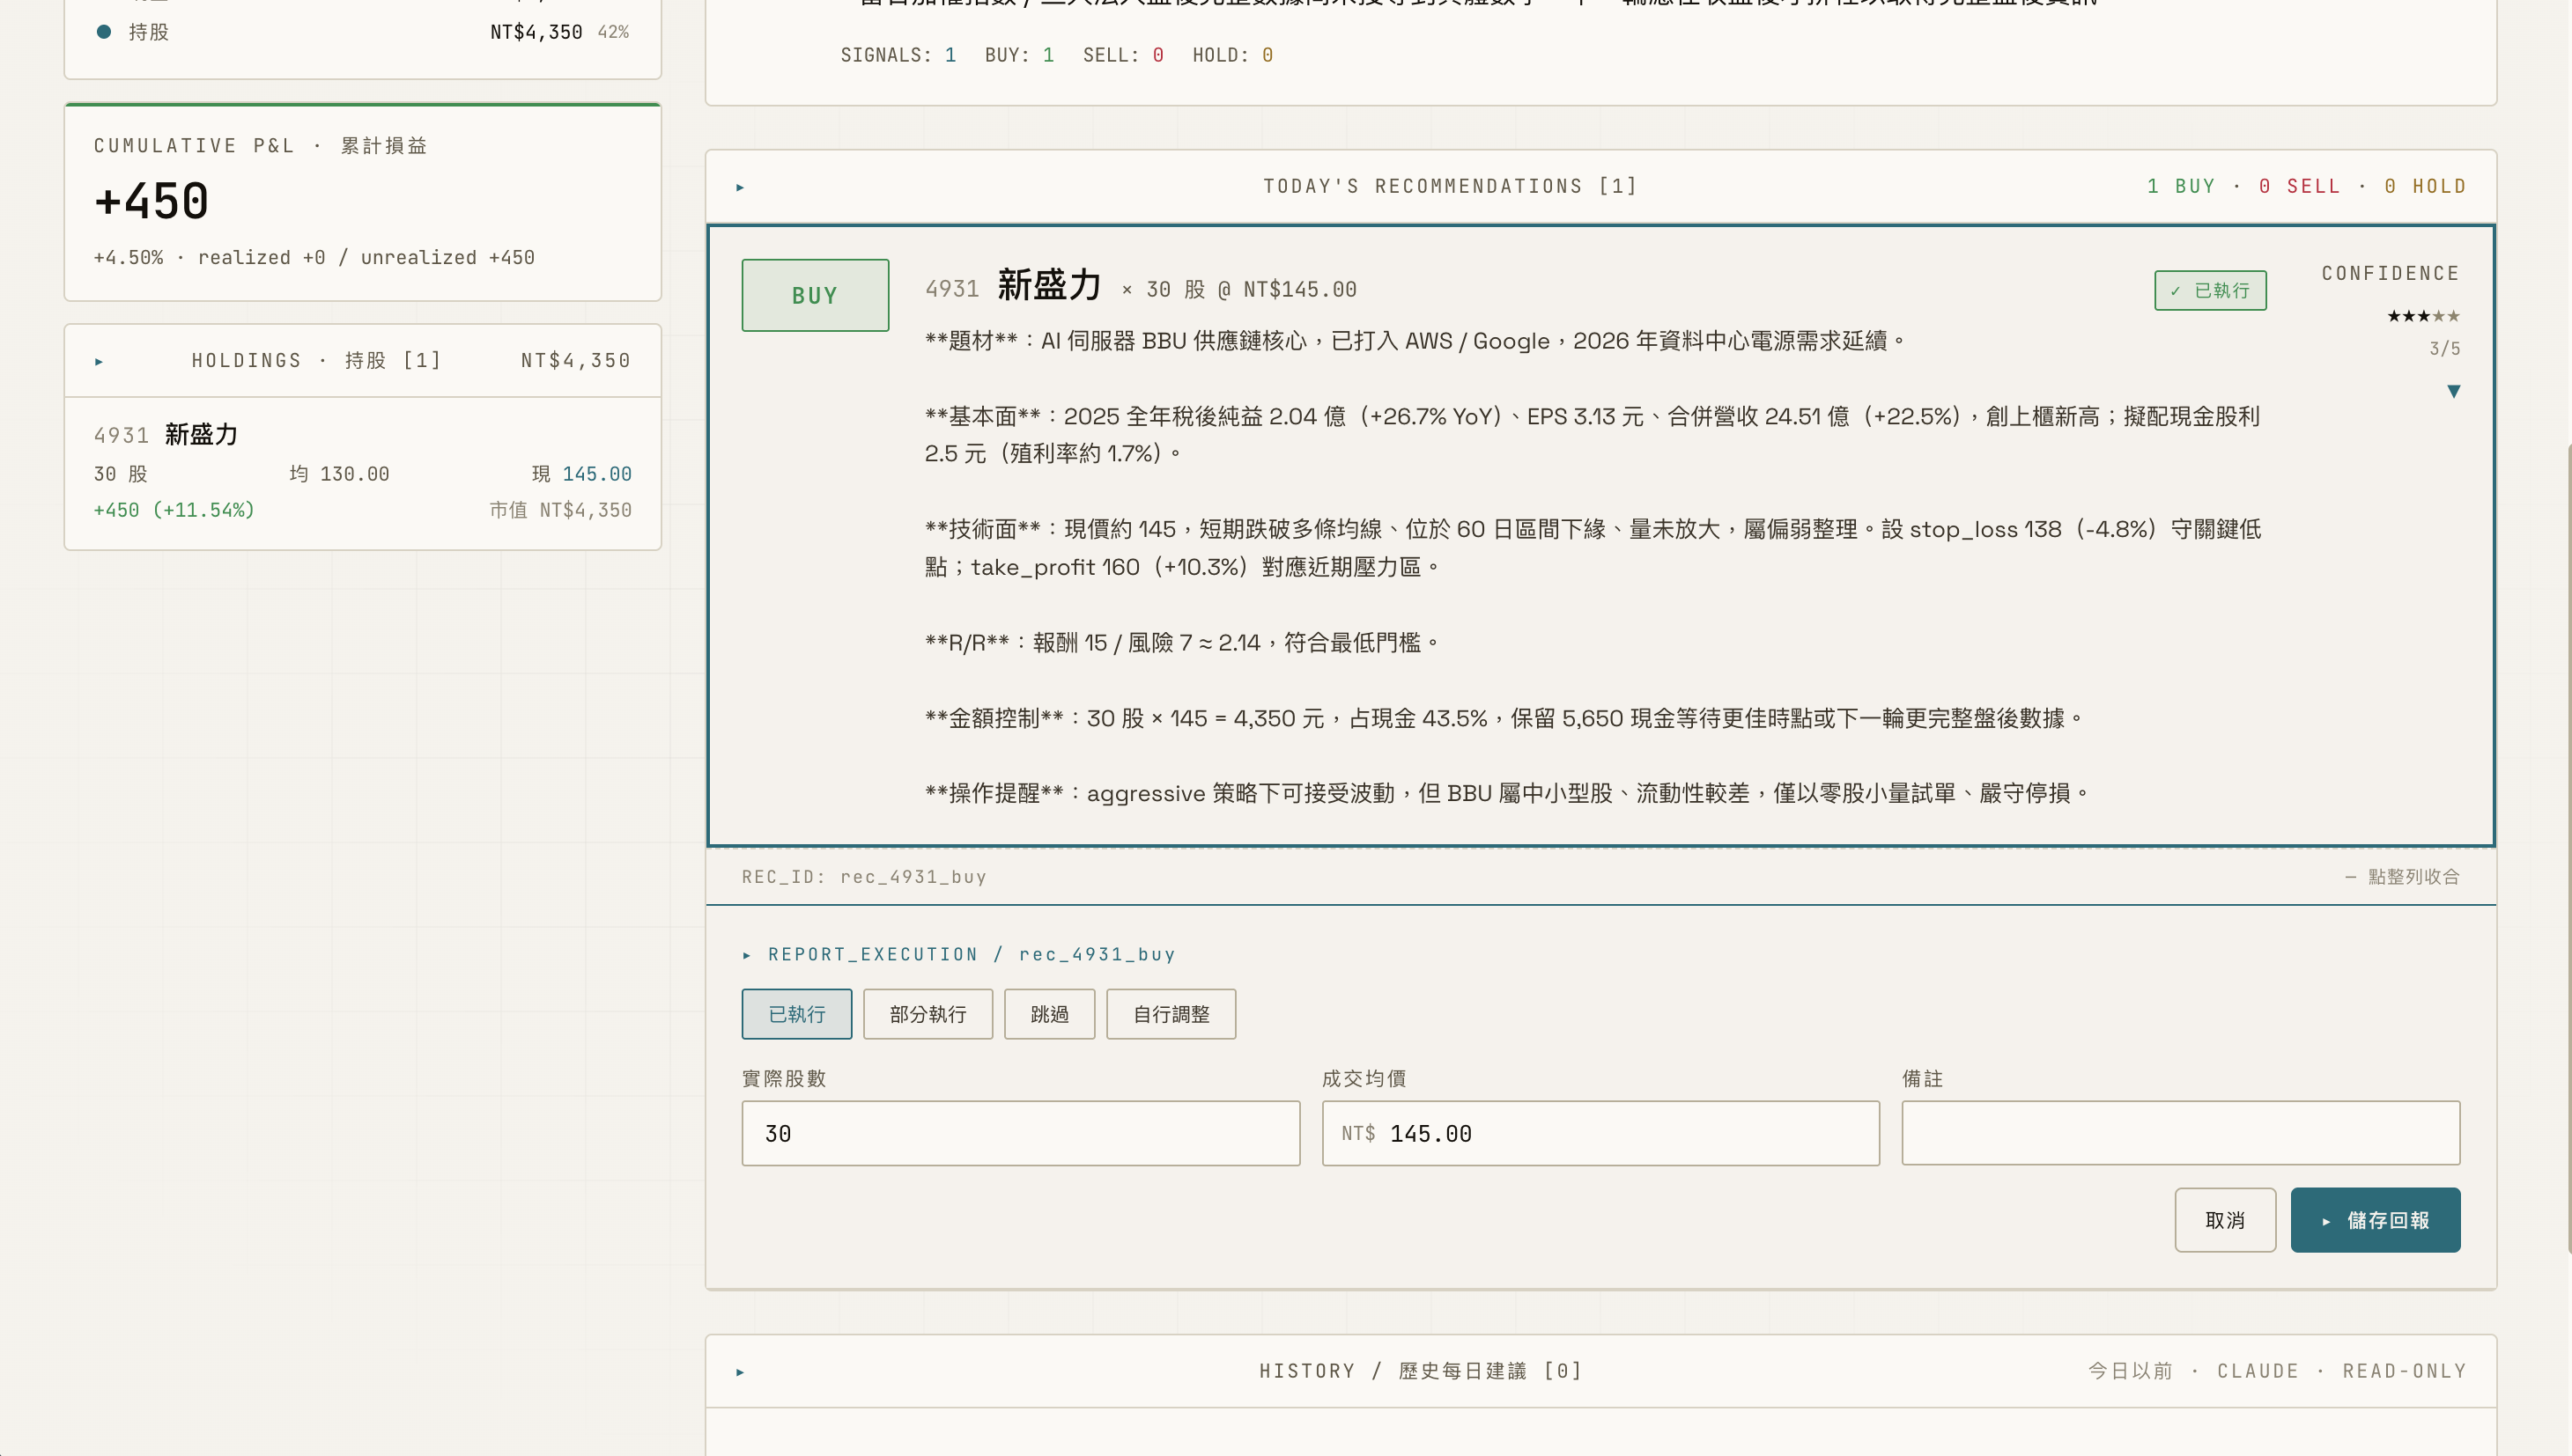Click the ▼ triangle below the confidence stars
The width and height of the screenshot is (2572, 1456).
pos(2454,391)
